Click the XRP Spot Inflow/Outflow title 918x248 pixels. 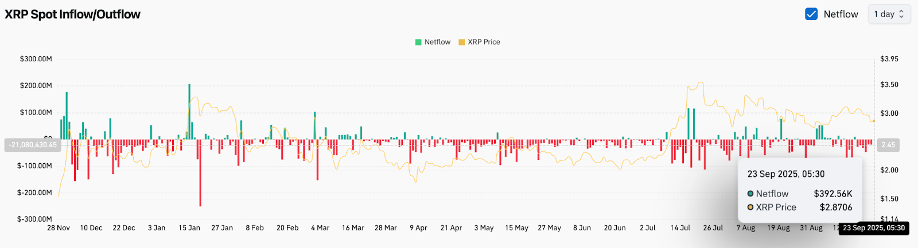click(x=72, y=14)
